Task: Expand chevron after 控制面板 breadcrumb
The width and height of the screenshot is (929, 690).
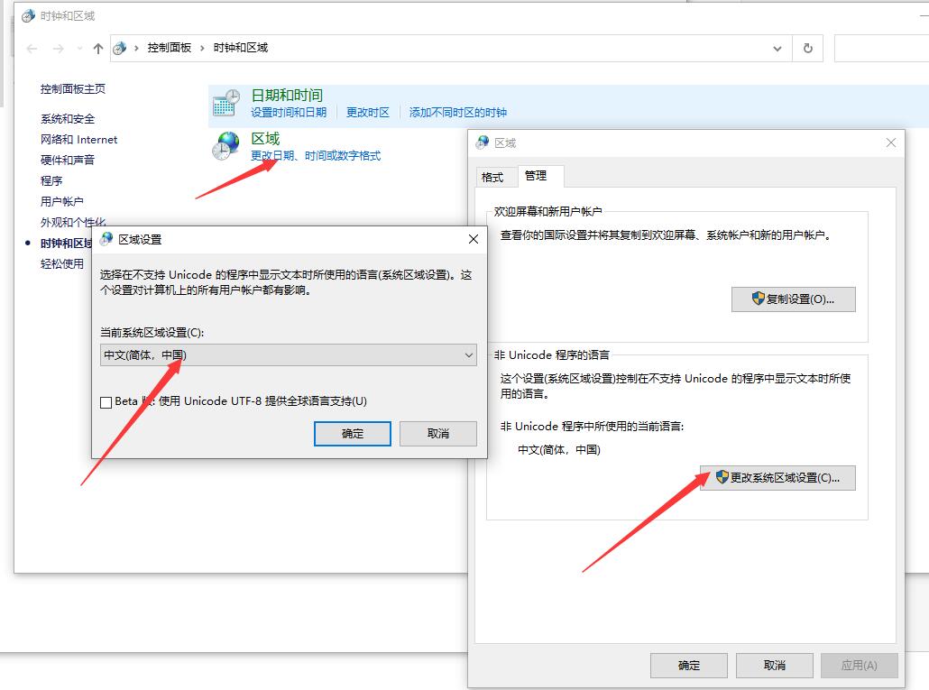Action: [202, 48]
